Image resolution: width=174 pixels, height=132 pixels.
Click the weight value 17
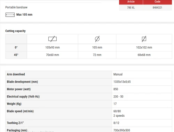(x=115, y=104)
